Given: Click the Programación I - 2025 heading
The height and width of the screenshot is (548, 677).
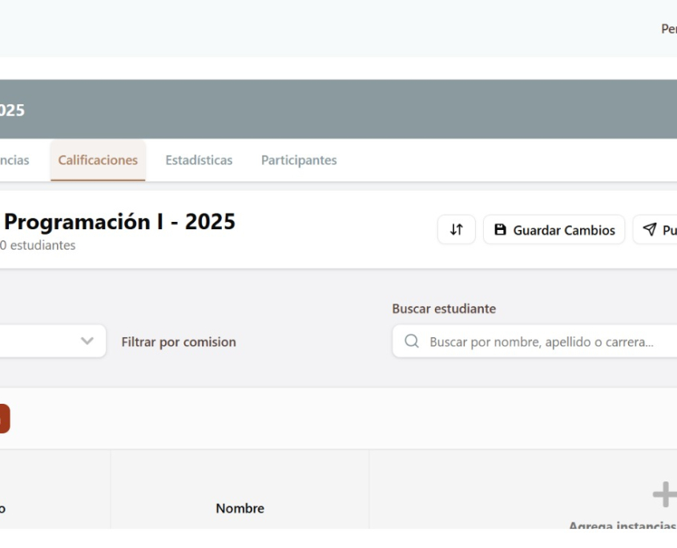Looking at the screenshot, I should pos(120,222).
